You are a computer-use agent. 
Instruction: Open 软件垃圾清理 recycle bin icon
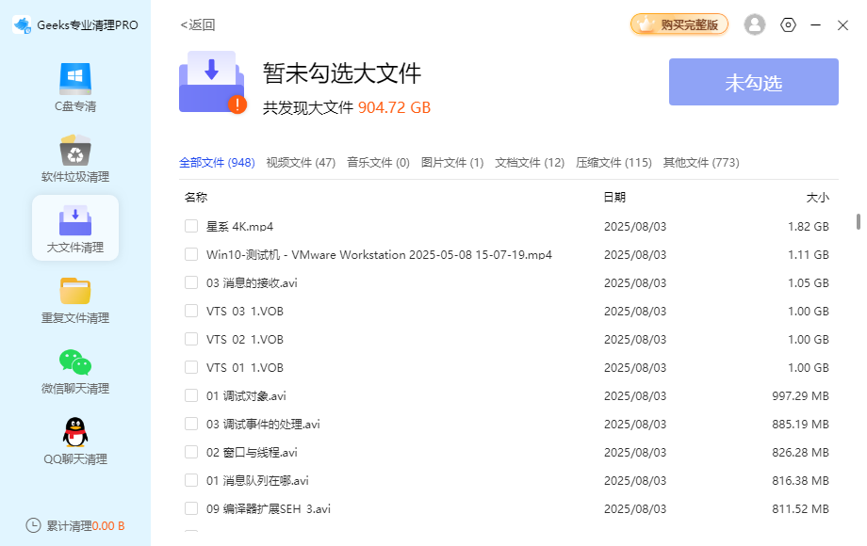click(75, 150)
